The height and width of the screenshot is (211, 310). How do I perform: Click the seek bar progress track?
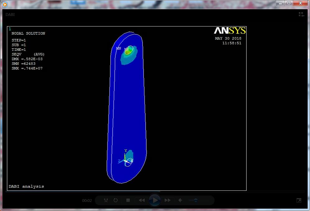pos(155,191)
